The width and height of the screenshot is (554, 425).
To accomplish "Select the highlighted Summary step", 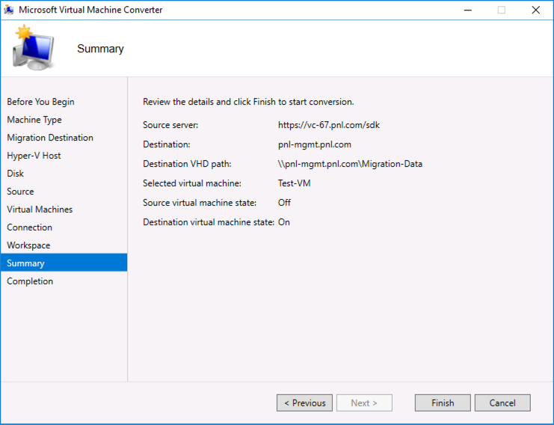I will 64,263.
